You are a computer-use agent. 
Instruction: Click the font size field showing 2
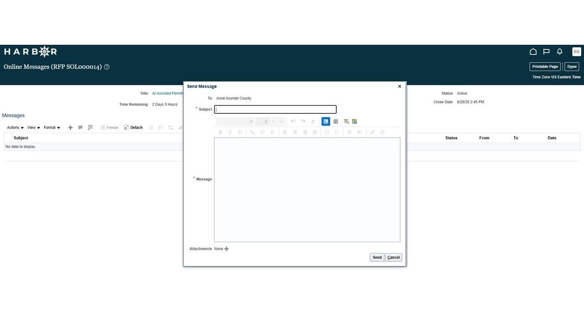(x=262, y=121)
